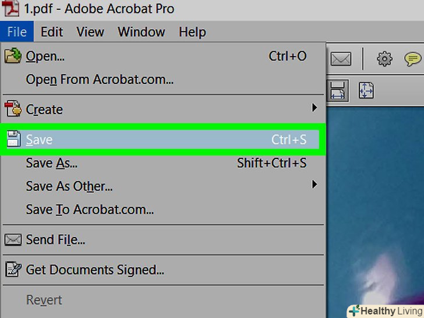The width and height of the screenshot is (424, 318).
Task: Expand the Create submenu arrow
Action: pyautogui.click(x=315, y=108)
